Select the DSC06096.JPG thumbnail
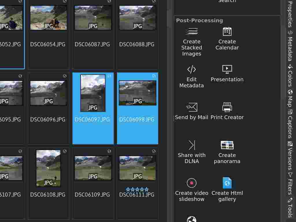The image size is (296, 222). [x=48, y=92]
